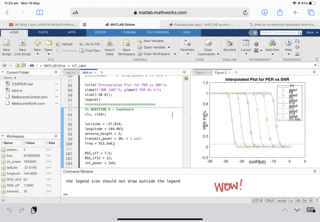Viewport: 320px width, 222px height.
Task: Upload a file to MATLAB Drive
Action: [x=64, y=44]
